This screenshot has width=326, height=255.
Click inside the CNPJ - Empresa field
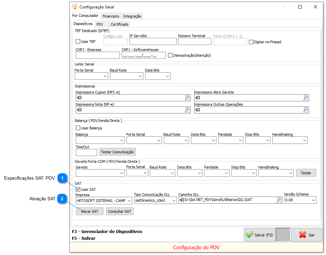pyautogui.click(x=97, y=54)
